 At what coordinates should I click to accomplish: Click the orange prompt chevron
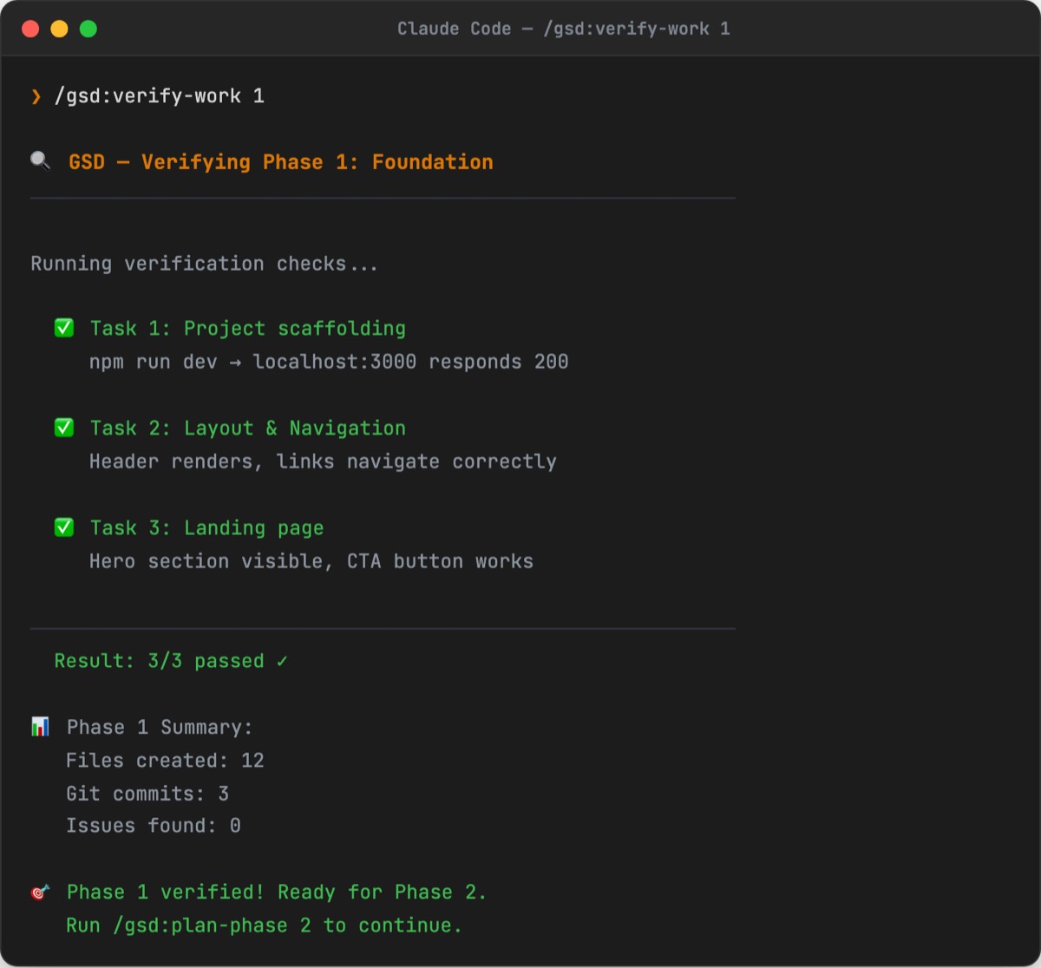click(x=36, y=96)
